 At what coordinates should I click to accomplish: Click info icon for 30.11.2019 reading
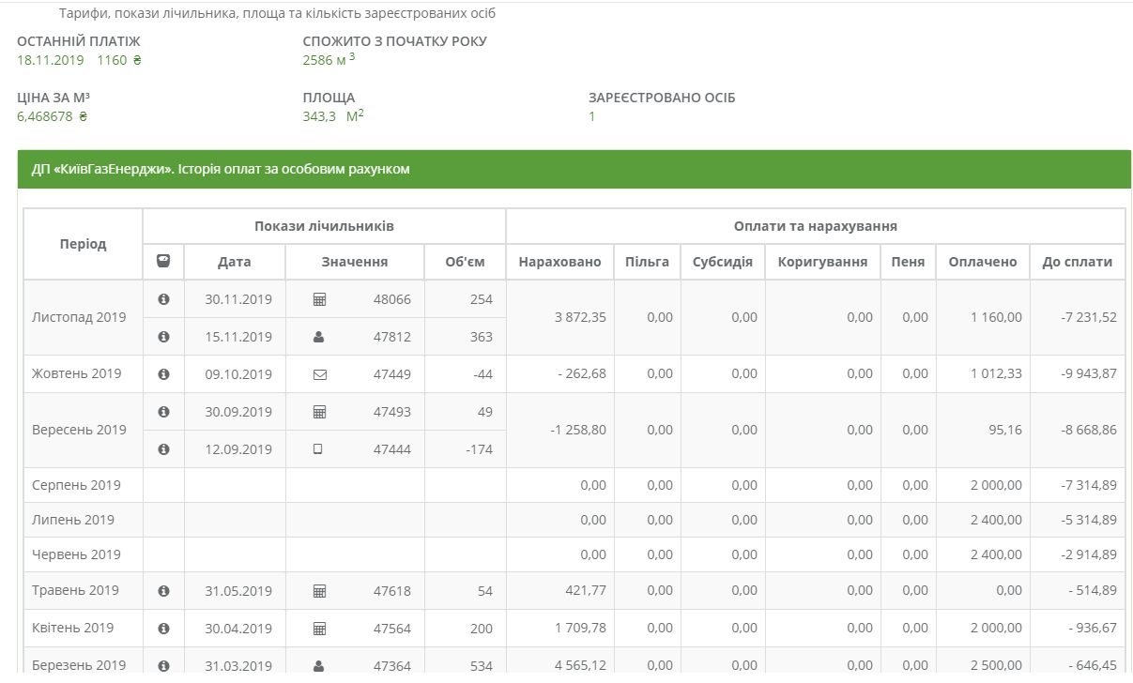pos(163,299)
